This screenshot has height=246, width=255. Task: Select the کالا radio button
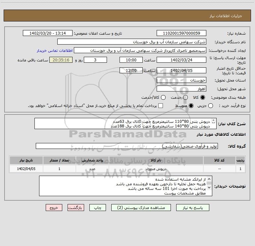click(x=203, y=97)
